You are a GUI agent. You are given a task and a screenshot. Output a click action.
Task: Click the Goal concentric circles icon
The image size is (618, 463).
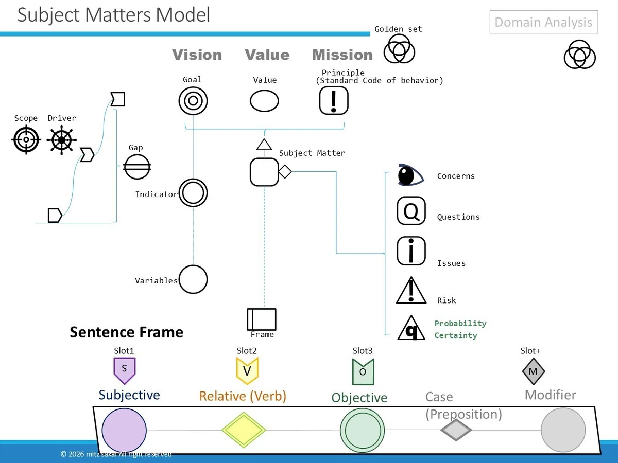click(193, 101)
